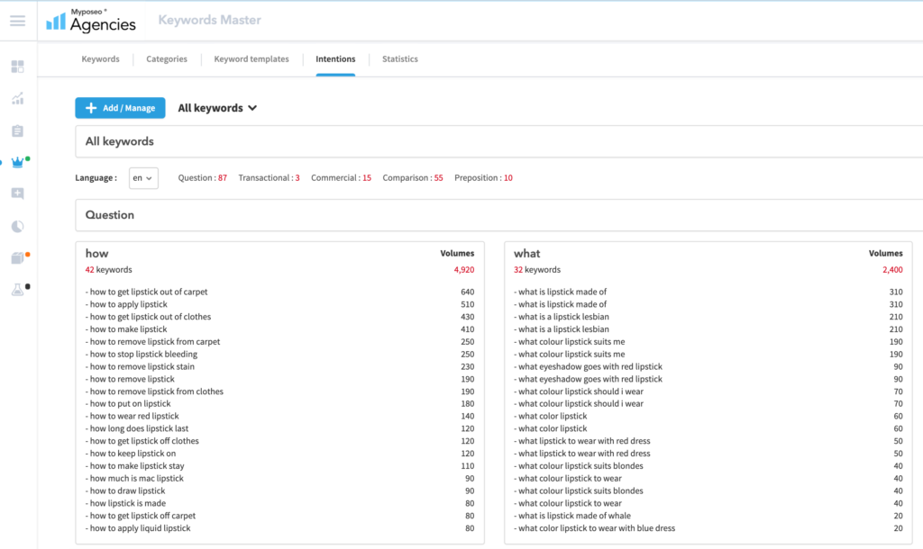
Task: Filter by Preposition intention count
Action: pyautogui.click(x=483, y=177)
